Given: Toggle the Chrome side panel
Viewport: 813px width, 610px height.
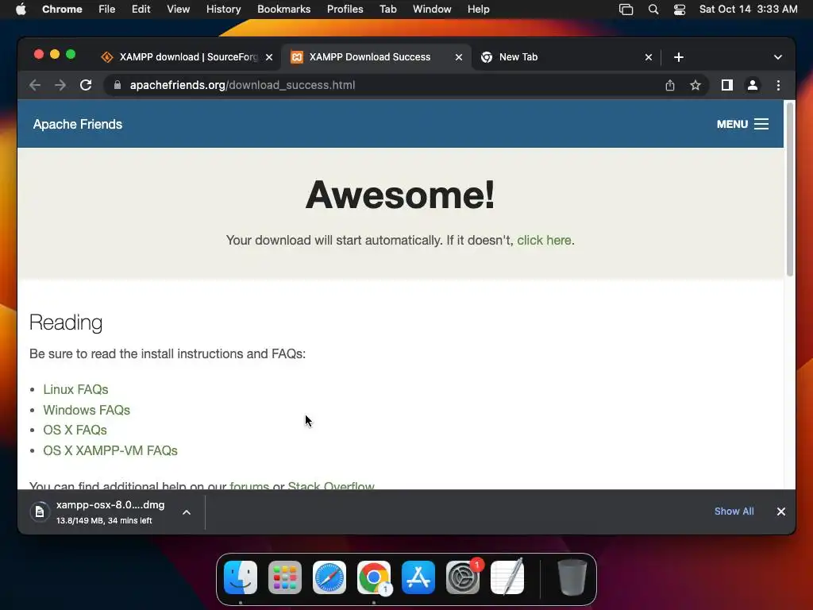Looking at the screenshot, I should tap(727, 85).
